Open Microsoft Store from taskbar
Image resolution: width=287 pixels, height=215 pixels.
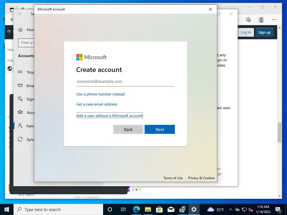tap(159, 209)
